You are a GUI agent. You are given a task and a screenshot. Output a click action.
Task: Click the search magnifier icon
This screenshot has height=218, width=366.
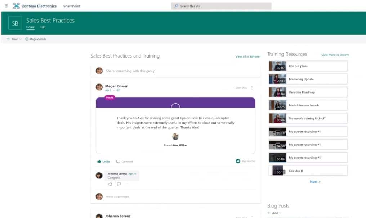[176, 6]
